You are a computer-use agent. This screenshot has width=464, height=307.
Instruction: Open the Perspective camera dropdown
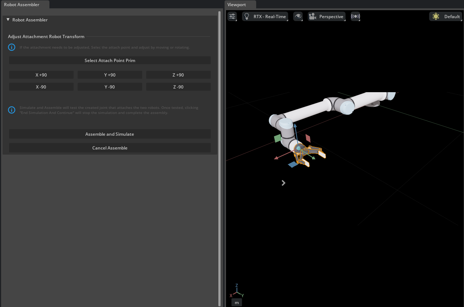coord(327,16)
